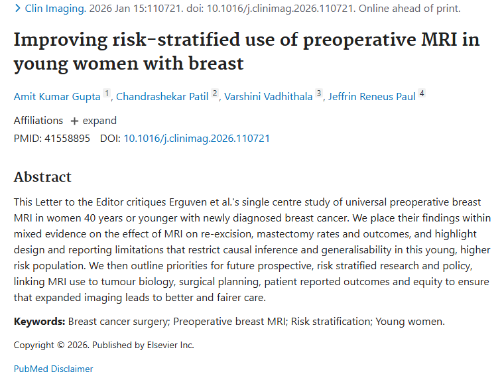The height and width of the screenshot is (378, 504).
Task: Open the DOI link beside the PMID
Action: click(196, 139)
